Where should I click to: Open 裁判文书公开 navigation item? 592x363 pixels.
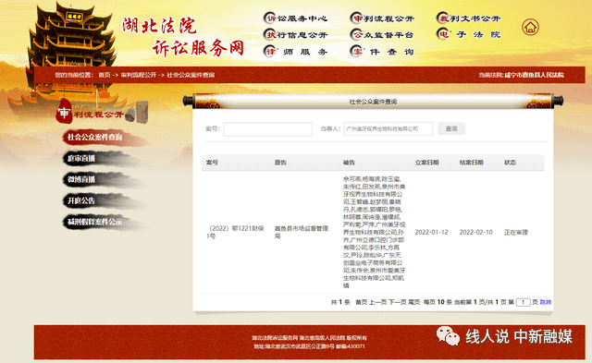pos(469,18)
